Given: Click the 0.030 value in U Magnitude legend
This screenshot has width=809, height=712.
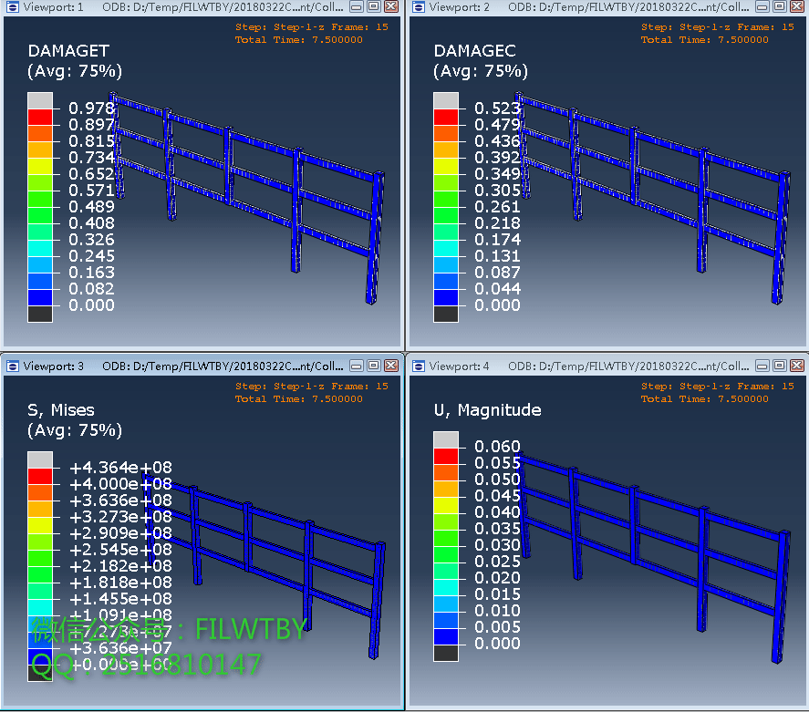Looking at the screenshot, I should [497, 544].
